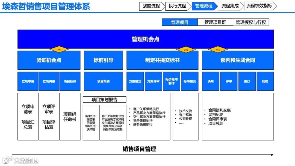Click the 合同评审表 bullet
The image size is (295, 166).
point(218,119)
